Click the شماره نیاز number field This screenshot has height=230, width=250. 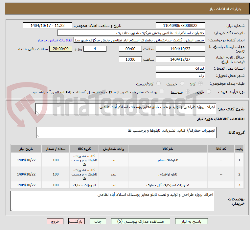click(x=180, y=26)
